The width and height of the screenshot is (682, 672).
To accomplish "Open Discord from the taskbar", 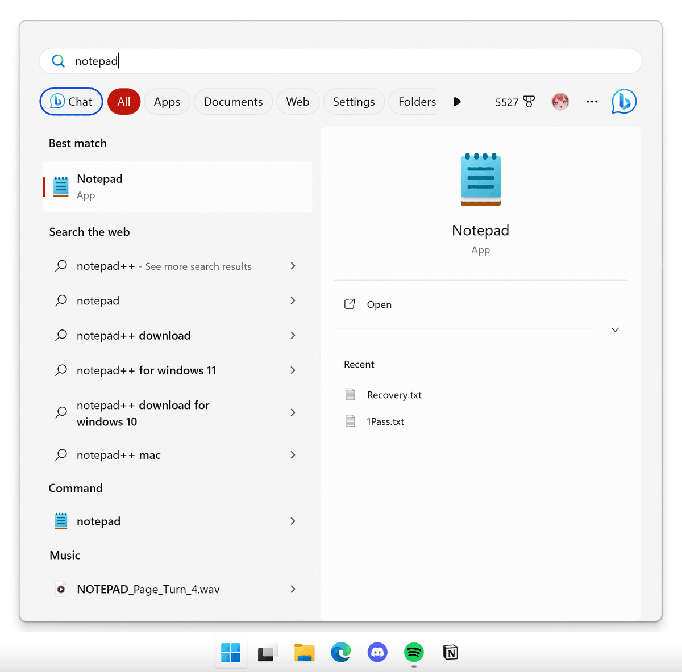I will click(377, 653).
